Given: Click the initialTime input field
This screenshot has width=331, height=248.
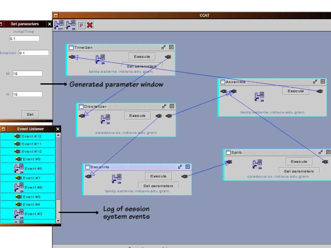Looking at the screenshot, I should pos(25,39).
